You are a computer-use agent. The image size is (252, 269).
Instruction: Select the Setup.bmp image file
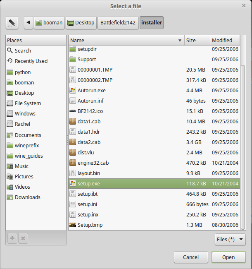click(154, 225)
